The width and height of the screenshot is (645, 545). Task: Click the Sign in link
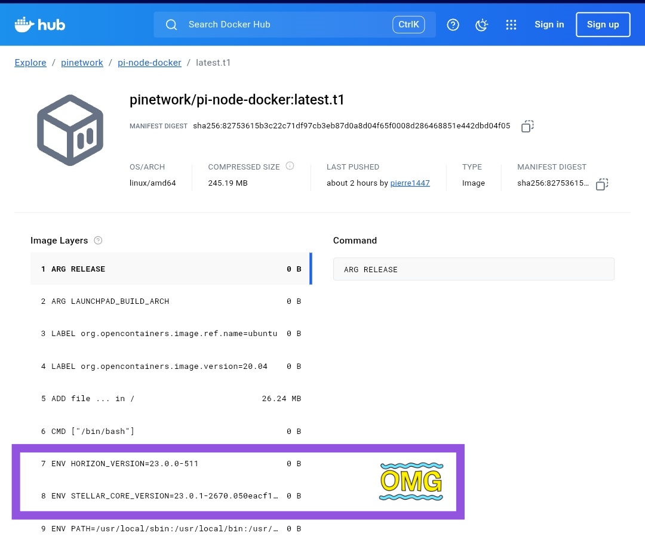tap(549, 24)
